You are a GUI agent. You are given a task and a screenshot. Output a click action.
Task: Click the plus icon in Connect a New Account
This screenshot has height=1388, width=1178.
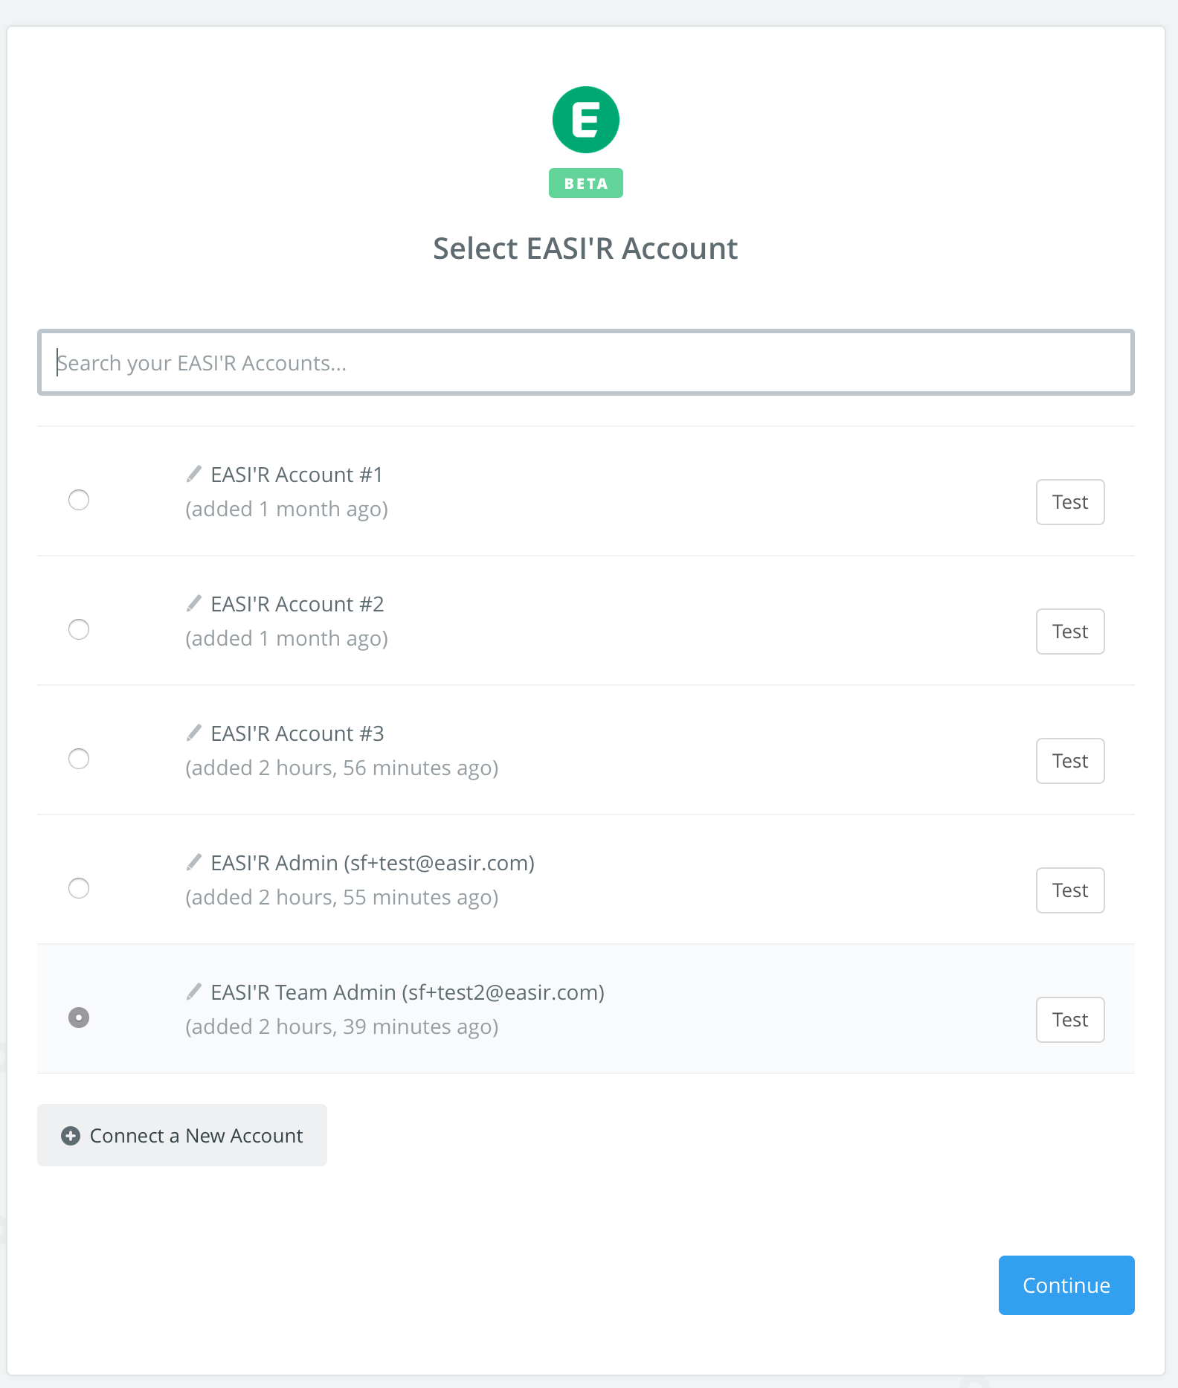click(70, 1136)
